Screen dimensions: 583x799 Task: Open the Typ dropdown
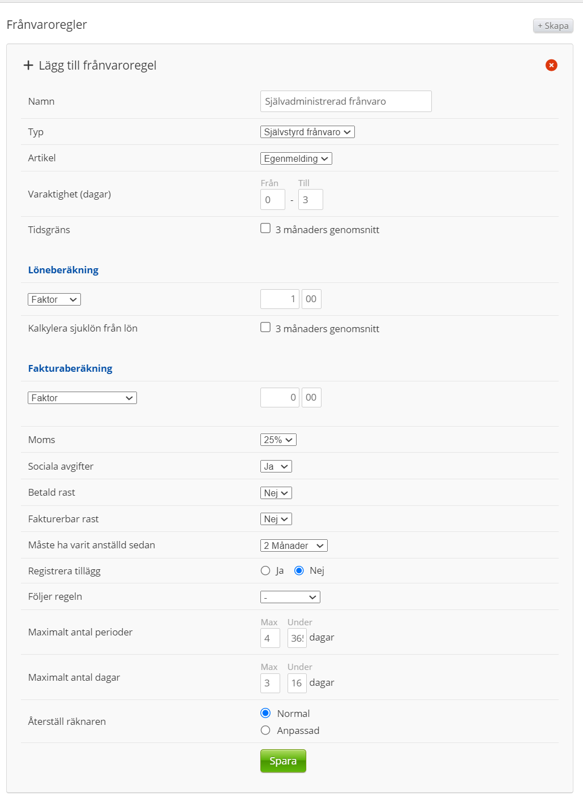pos(307,132)
